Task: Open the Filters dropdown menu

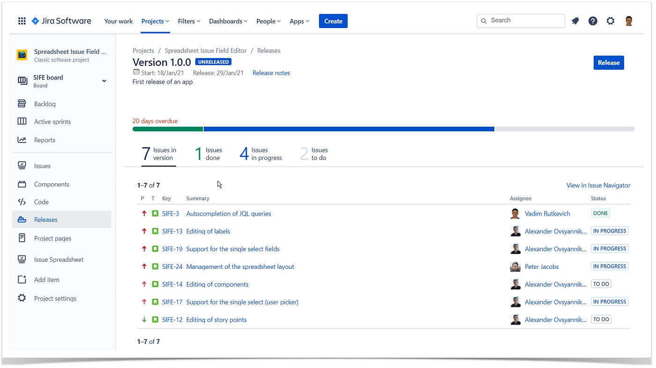Action: [189, 21]
